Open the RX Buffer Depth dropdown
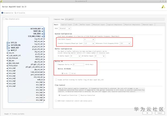 coord(100,56)
